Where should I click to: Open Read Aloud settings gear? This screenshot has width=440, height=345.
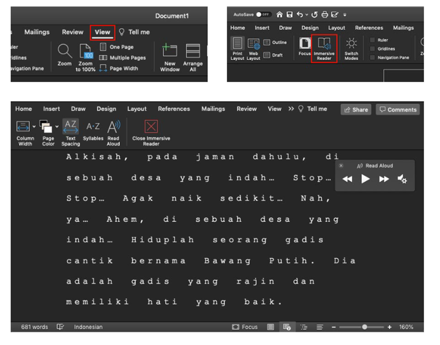pos(402,179)
